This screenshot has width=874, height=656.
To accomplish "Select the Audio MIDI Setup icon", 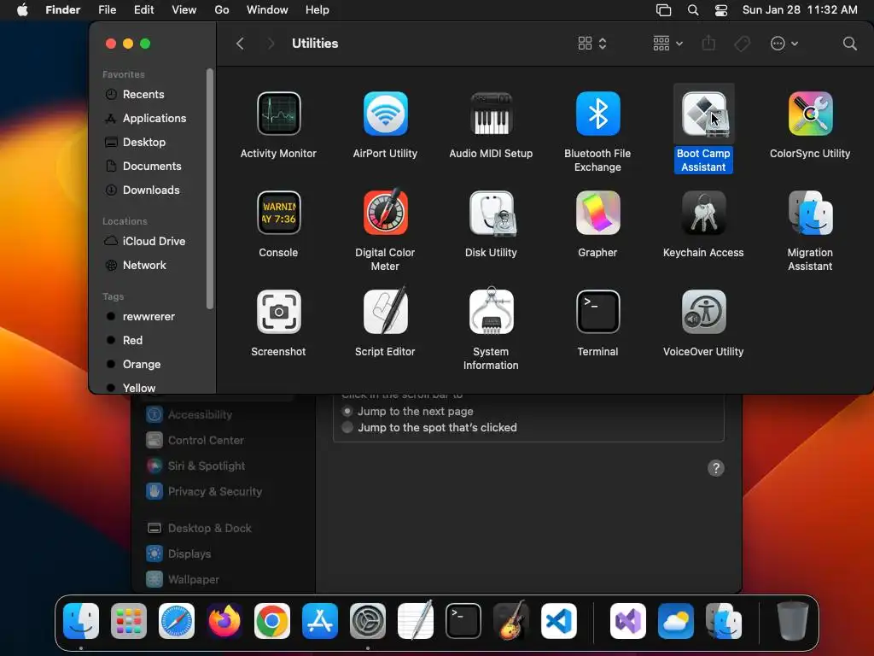I will 491,114.
